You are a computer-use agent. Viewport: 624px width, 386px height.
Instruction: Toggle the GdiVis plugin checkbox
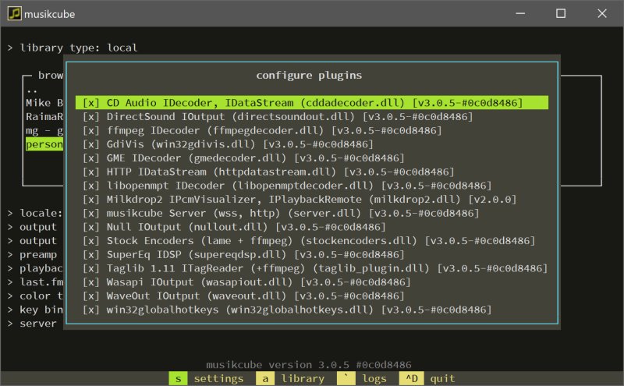click(90, 144)
